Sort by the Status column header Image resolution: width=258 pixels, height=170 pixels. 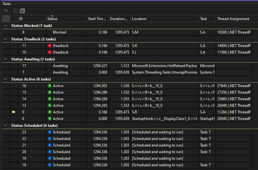(x=66, y=19)
